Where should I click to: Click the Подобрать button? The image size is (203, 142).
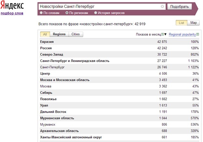179,6
